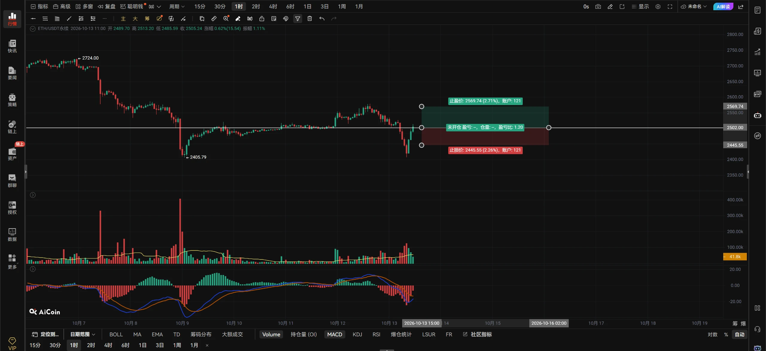766x351 pixels.
Task: Click the bookmark icon in drawing toolbar
Action: point(202,19)
